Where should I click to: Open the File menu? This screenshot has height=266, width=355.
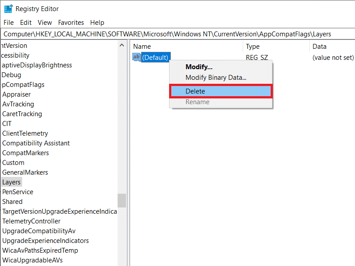[8, 23]
